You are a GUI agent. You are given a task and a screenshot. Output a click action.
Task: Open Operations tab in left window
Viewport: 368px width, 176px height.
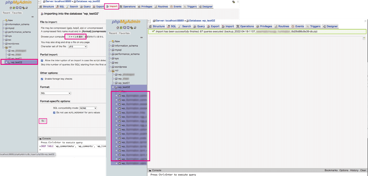click(128, 6)
